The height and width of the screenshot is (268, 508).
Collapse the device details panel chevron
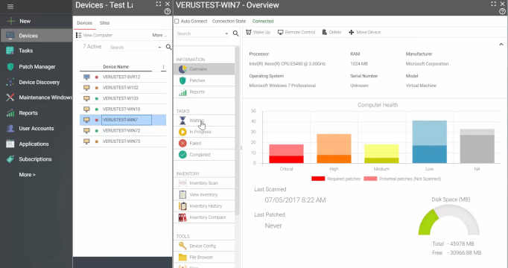pyautogui.click(x=501, y=45)
